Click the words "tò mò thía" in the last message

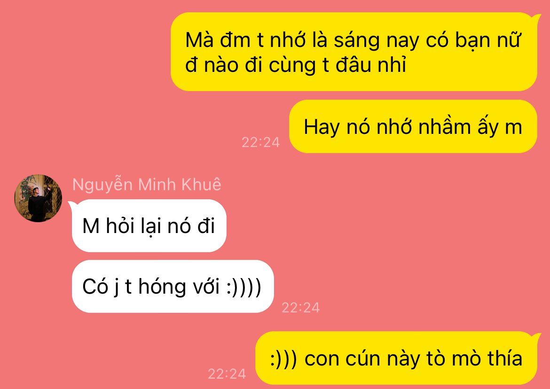point(474,358)
